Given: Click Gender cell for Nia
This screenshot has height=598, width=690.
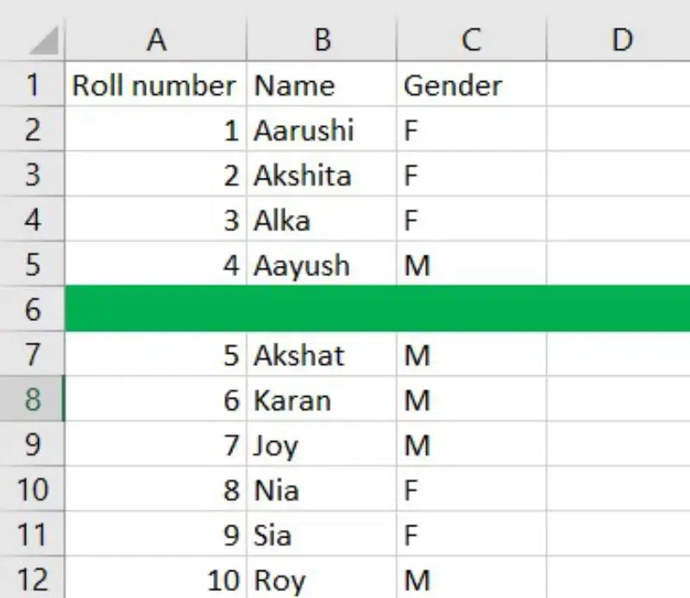Looking at the screenshot, I should (x=471, y=491).
